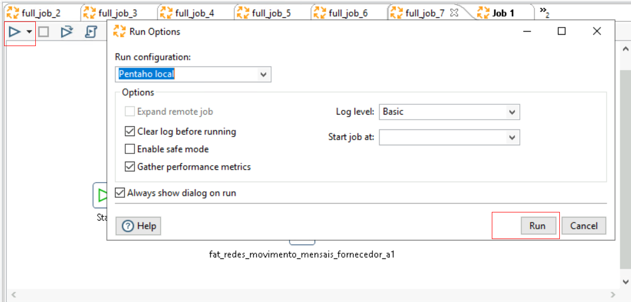631x302 pixels.
Task: Minimize the Run Options dialog
Action: tap(527, 31)
